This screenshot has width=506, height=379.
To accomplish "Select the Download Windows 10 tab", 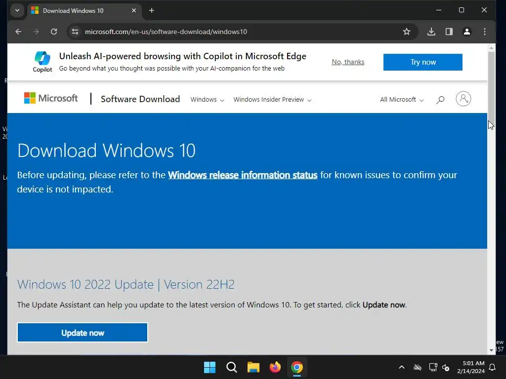I will [84, 11].
